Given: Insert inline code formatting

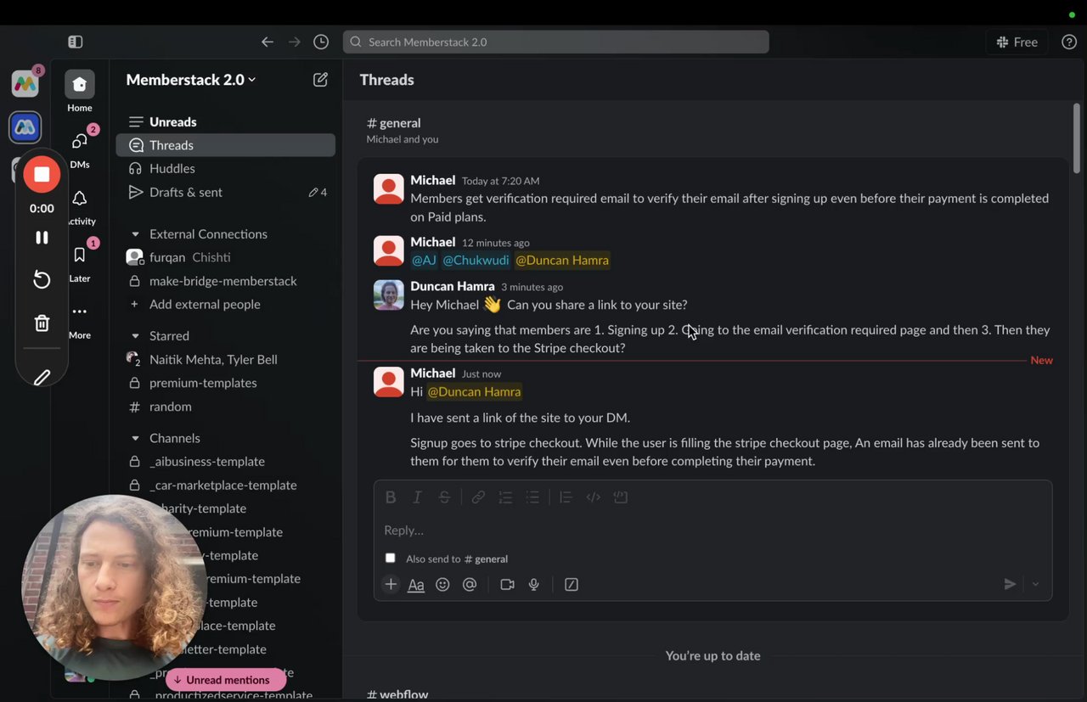Looking at the screenshot, I should 594,497.
